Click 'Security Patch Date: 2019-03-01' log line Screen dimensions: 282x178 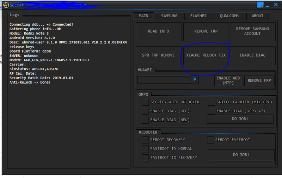coord(41,78)
